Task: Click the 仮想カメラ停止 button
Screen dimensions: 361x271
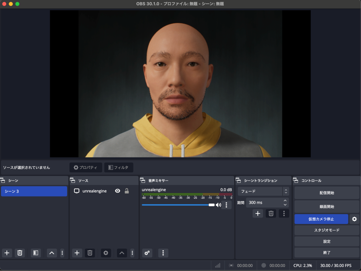Action: click(x=321, y=219)
